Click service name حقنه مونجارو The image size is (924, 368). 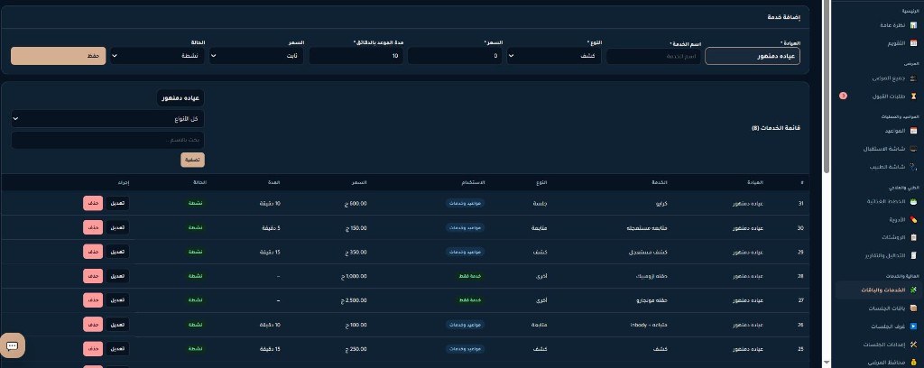[x=650, y=300]
